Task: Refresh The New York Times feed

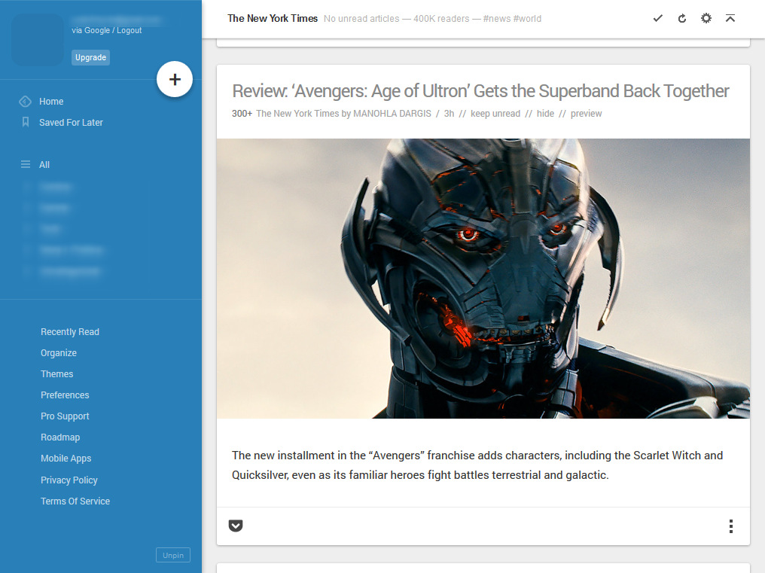Action: coord(681,17)
